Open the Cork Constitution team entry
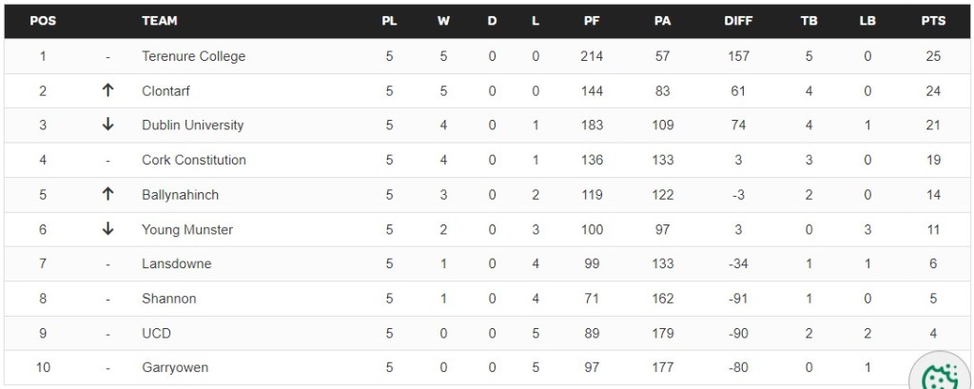Image resolution: width=974 pixels, height=389 pixels. click(193, 160)
